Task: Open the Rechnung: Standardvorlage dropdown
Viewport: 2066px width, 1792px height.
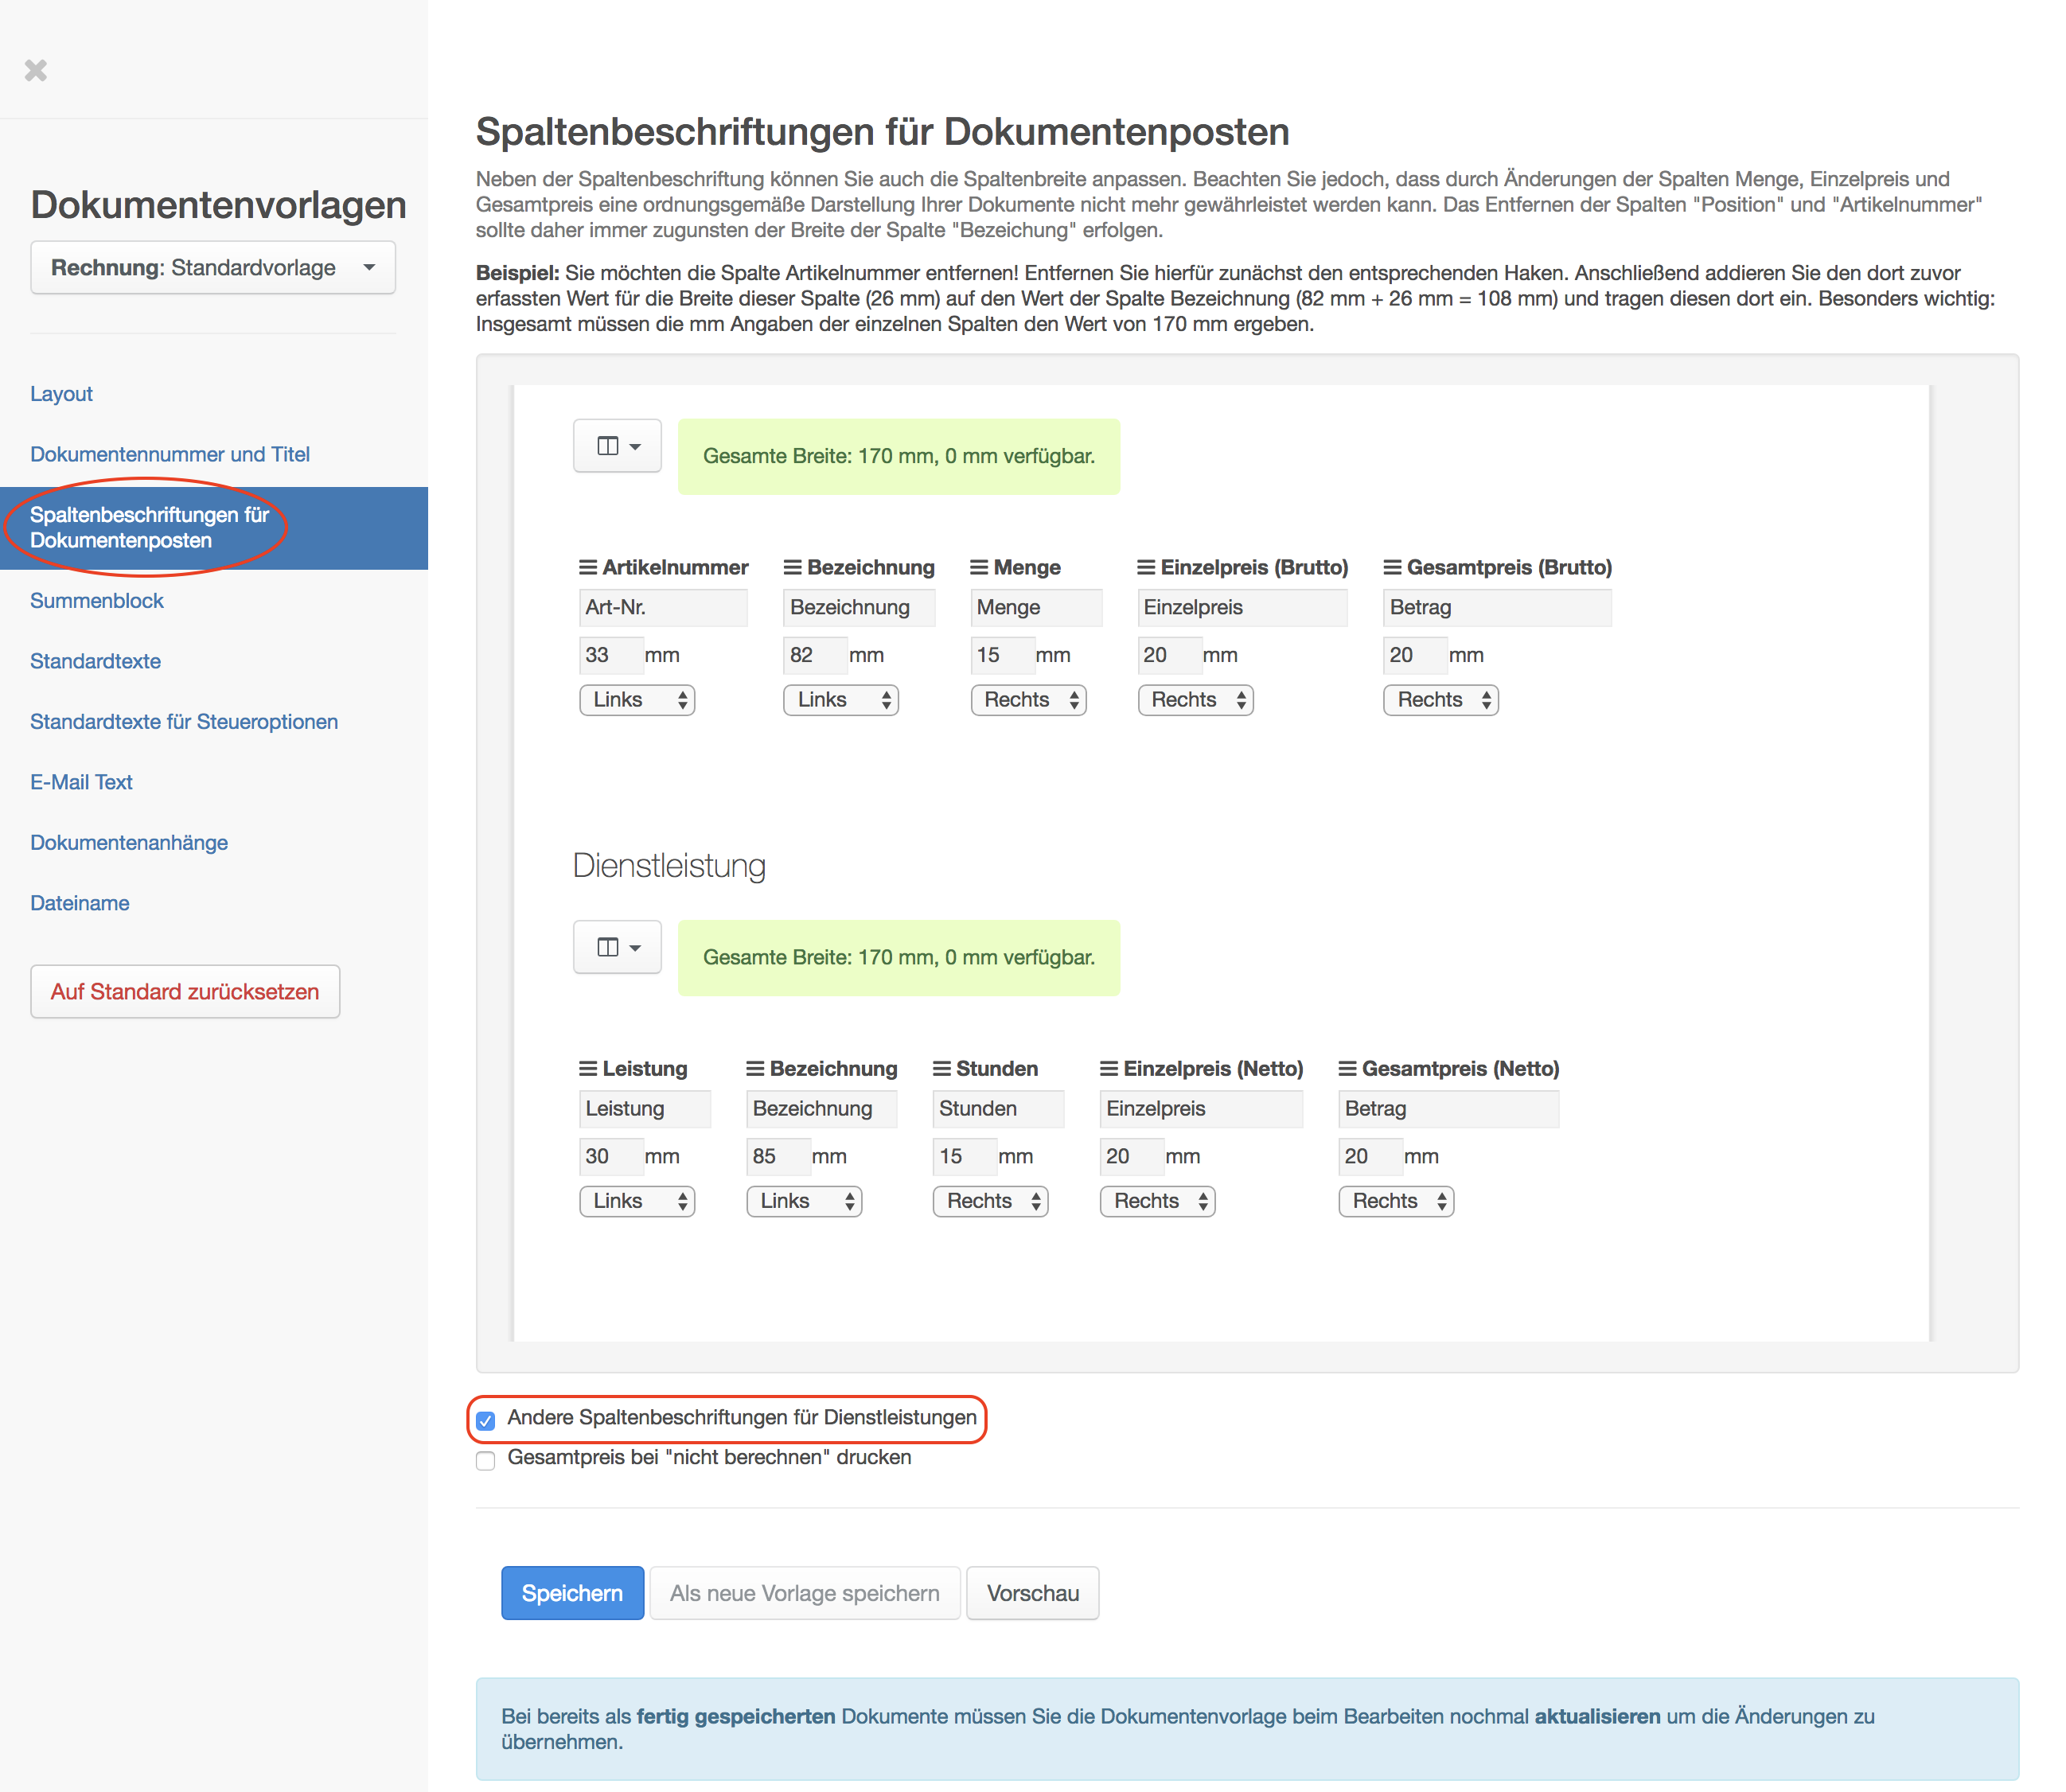Action: [213, 268]
